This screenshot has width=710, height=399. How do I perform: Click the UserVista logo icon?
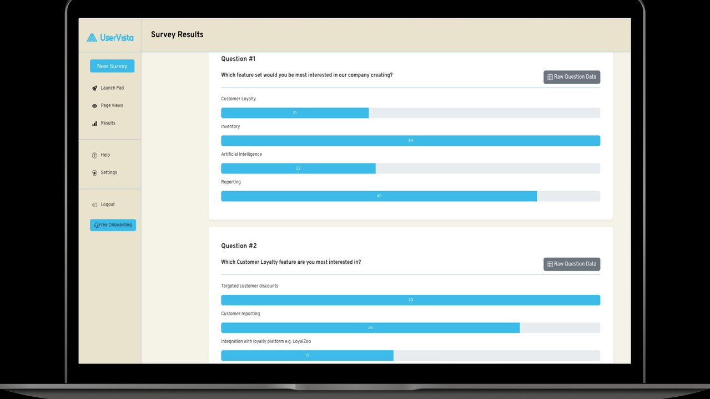point(92,38)
